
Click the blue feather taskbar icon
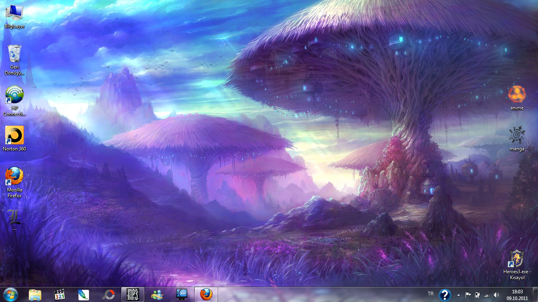coord(84,295)
